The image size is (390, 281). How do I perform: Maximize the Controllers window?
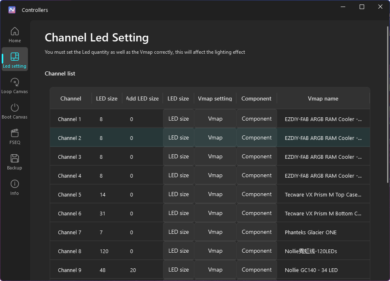coord(362,7)
